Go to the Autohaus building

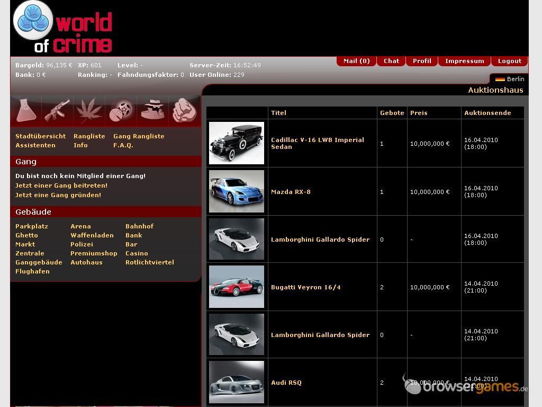[86, 262]
